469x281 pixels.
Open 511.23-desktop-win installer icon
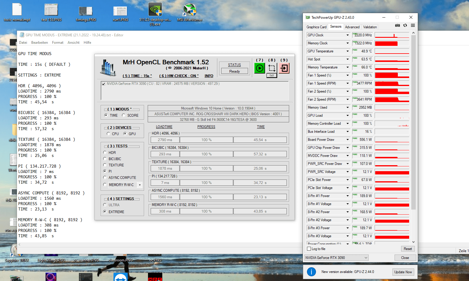coord(155,14)
